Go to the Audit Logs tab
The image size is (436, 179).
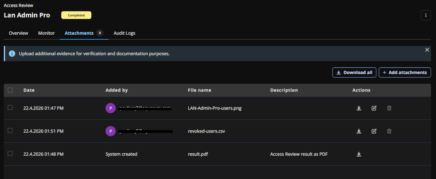(x=124, y=33)
